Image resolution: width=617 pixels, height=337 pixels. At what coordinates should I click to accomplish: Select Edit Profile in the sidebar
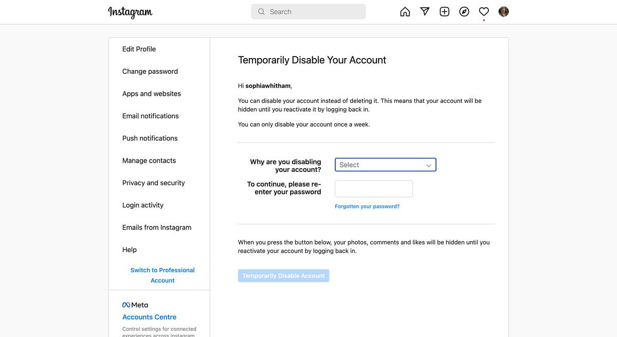[x=138, y=49]
